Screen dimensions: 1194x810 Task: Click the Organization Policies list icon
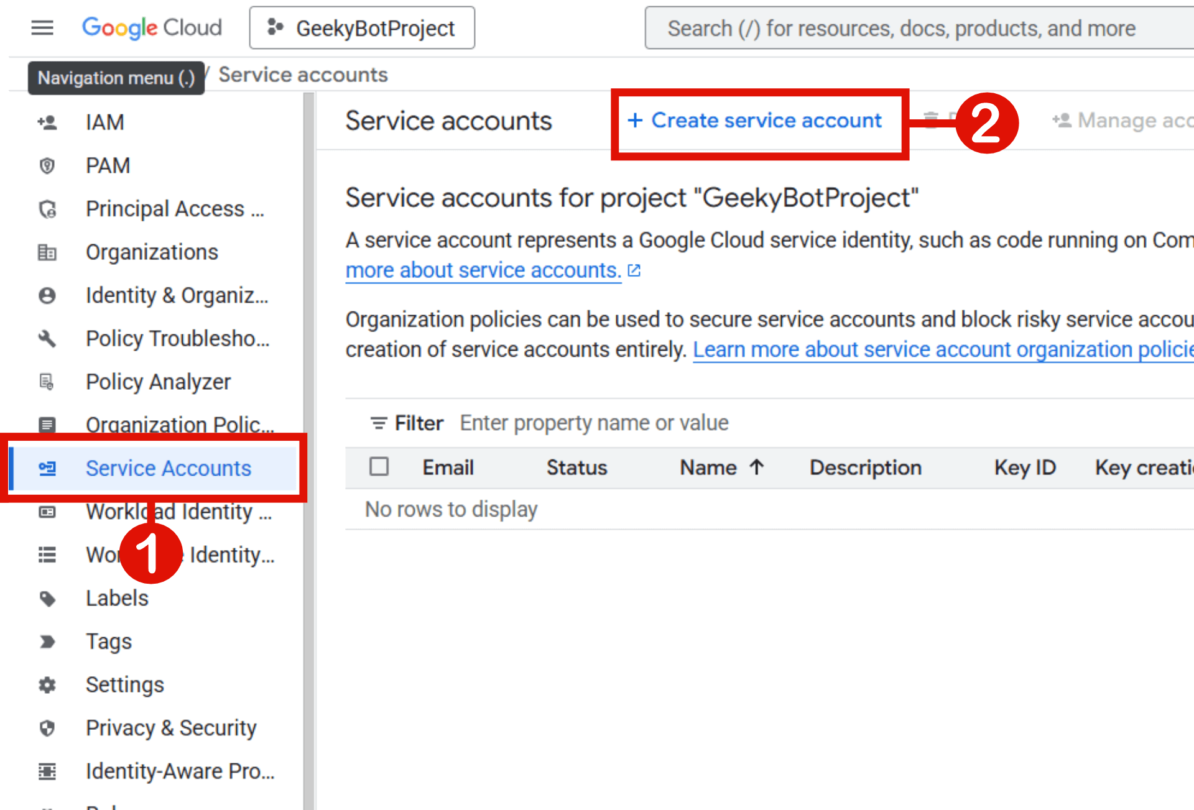pyautogui.click(x=47, y=425)
